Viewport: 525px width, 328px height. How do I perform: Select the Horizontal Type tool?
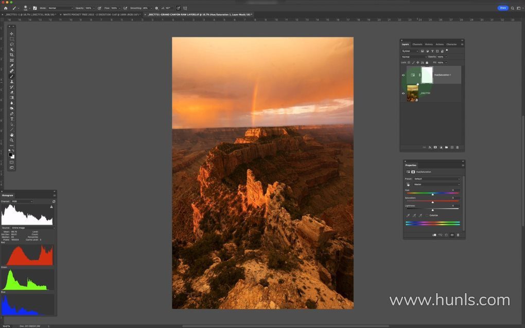pos(12,119)
